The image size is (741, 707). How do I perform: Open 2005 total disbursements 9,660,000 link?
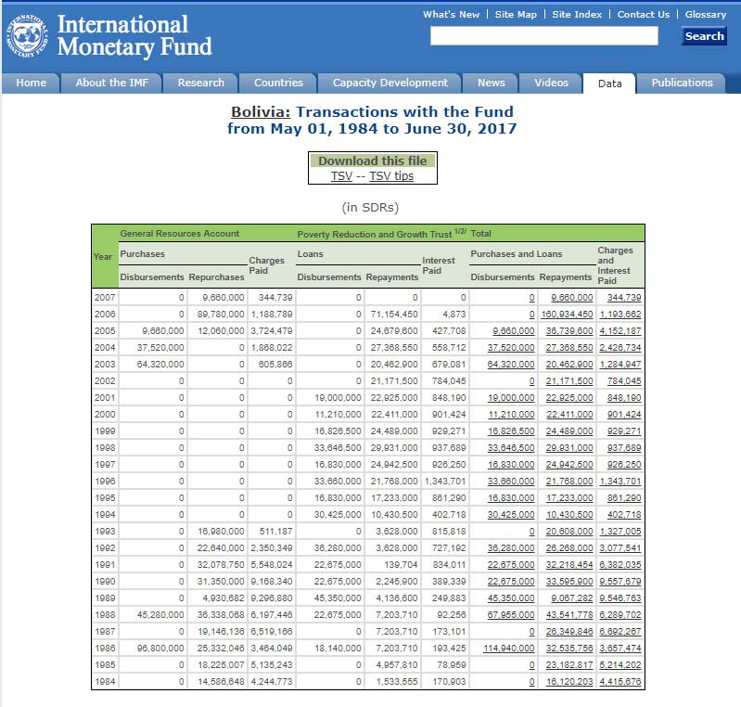513,331
